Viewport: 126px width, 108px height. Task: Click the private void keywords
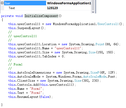tap(12, 16)
